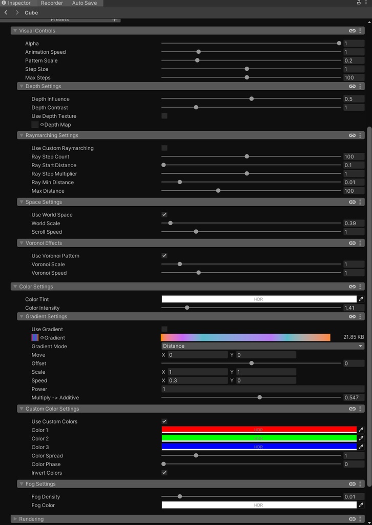Open Depth Settings three-dot menu
This screenshot has width=372, height=525.
360,86
